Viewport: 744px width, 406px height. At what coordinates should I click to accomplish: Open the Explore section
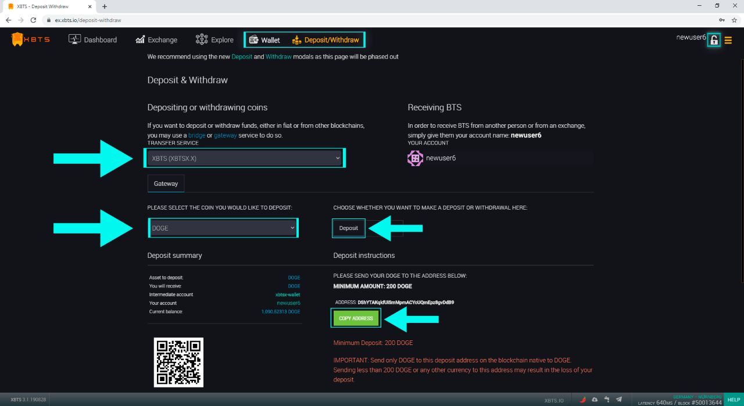coord(214,39)
